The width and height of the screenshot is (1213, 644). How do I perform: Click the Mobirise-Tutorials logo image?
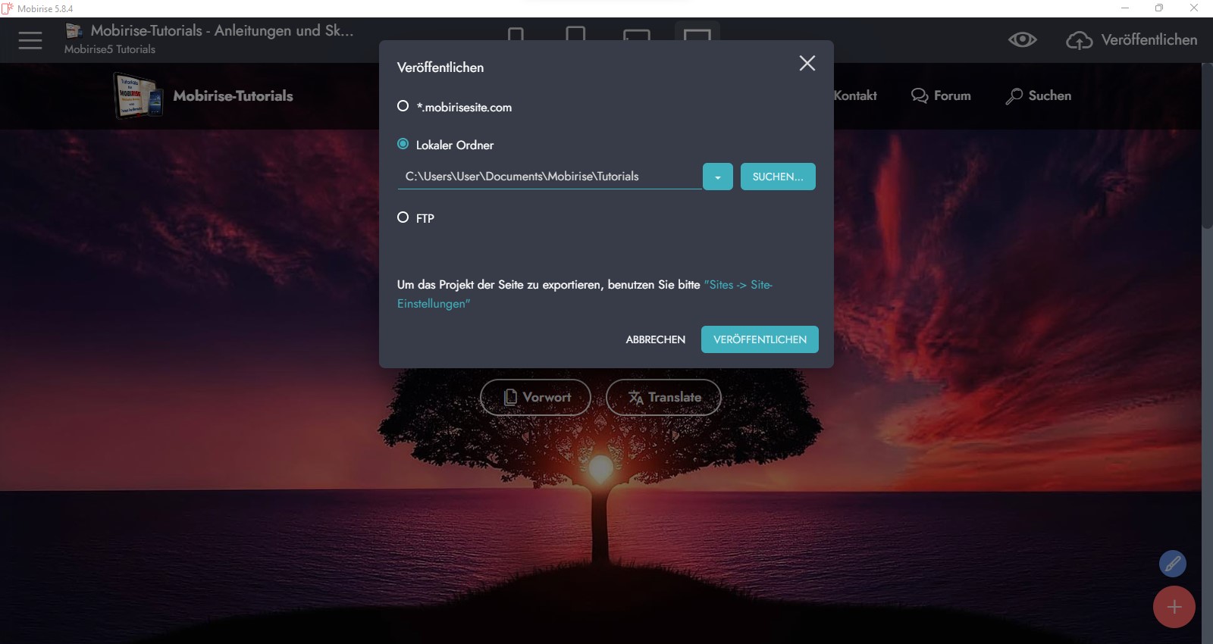tap(138, 95)
